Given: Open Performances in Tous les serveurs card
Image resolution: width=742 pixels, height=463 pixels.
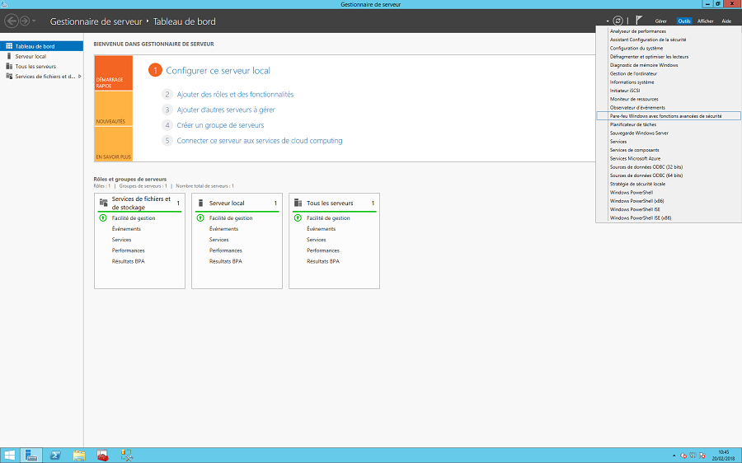Looking at the screenshot, I should pos(323,250).
